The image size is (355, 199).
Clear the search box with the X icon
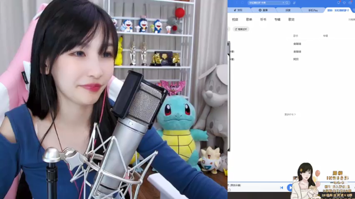coord(283,3)
